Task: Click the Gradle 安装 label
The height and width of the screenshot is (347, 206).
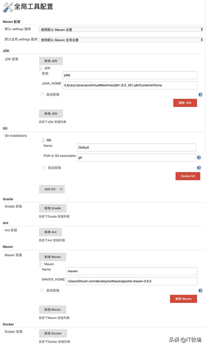Action: (13, 206)
